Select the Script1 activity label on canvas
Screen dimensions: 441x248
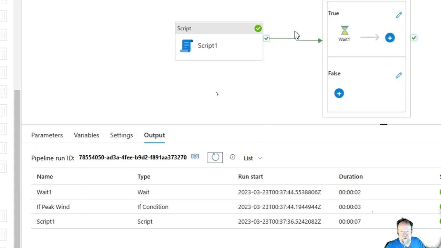[x=207, y=46]
